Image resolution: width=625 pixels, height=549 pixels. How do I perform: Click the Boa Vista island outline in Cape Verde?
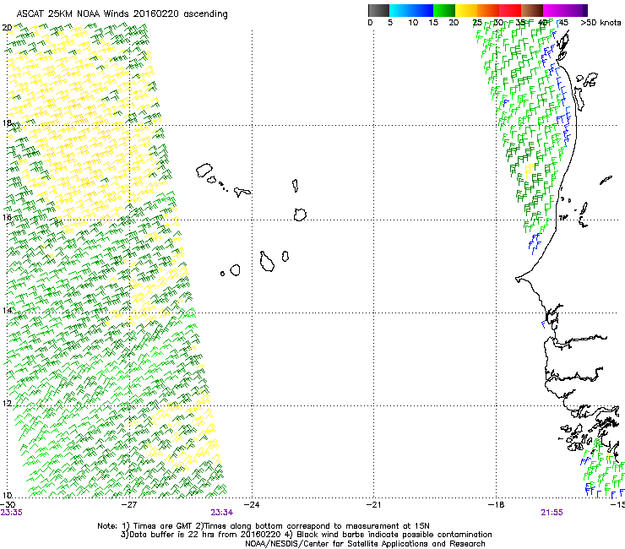[x=300, y=215]
